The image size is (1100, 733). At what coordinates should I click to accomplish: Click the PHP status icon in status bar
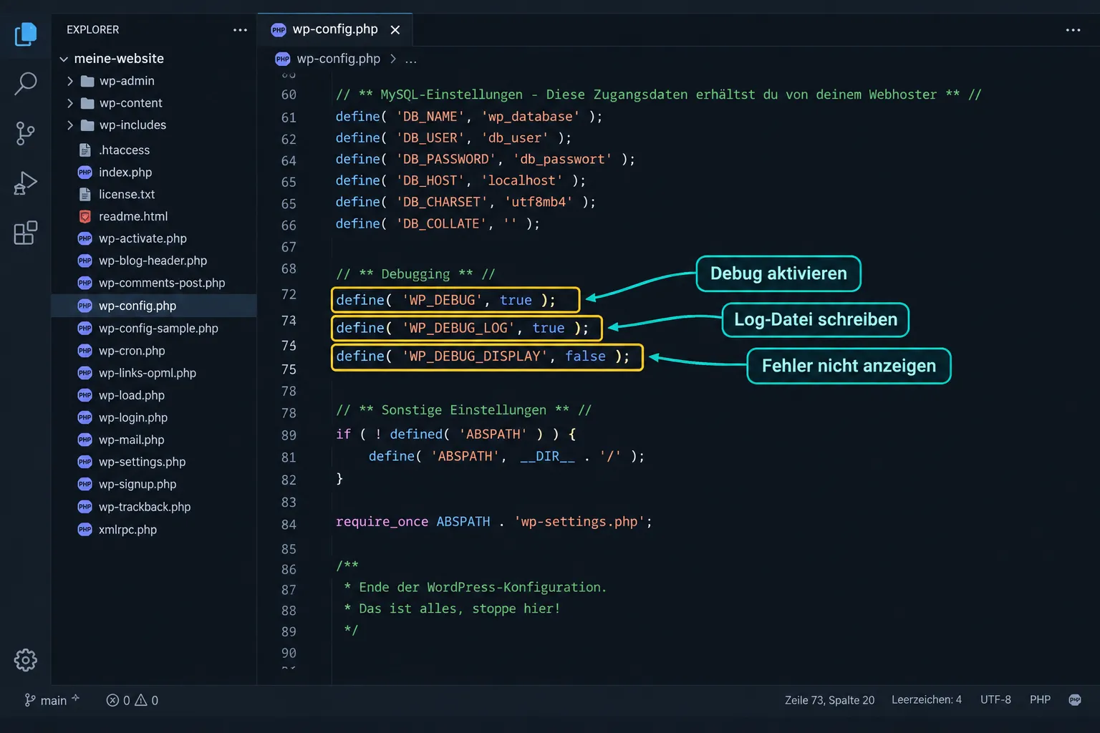[x=1075, y=700]
